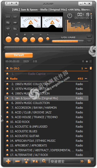Screen dimensions: 97x168
Task: Open search with the magnifier icon
Action: [44, 161]
